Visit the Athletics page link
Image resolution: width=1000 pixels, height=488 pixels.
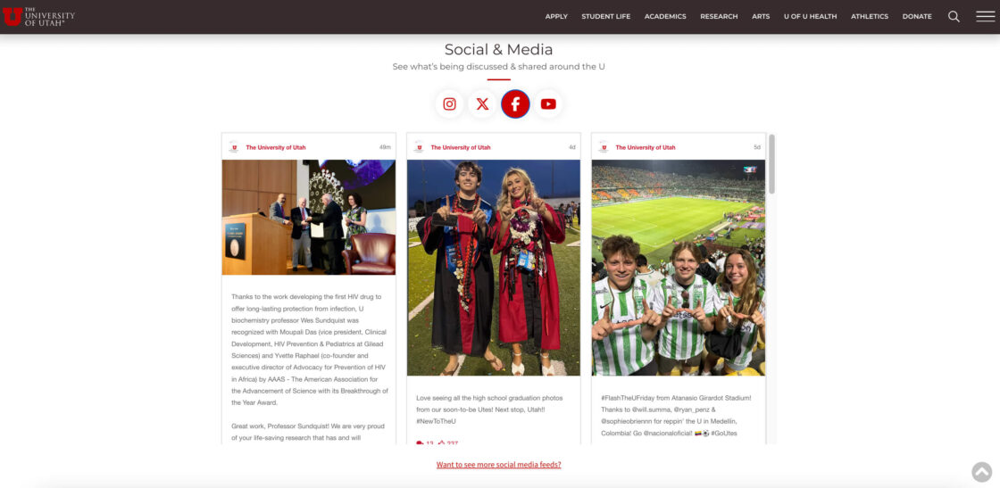(870, 17)
